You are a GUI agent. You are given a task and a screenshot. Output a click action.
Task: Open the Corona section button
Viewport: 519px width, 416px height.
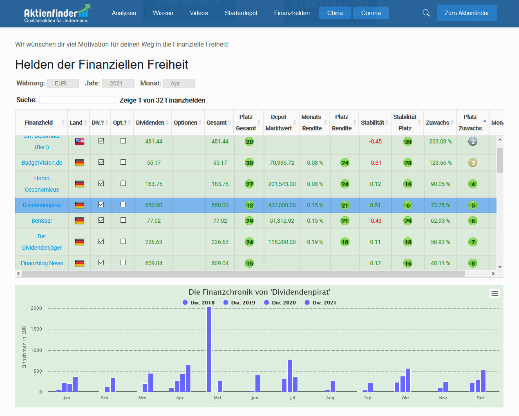click(x=371, y=13)
